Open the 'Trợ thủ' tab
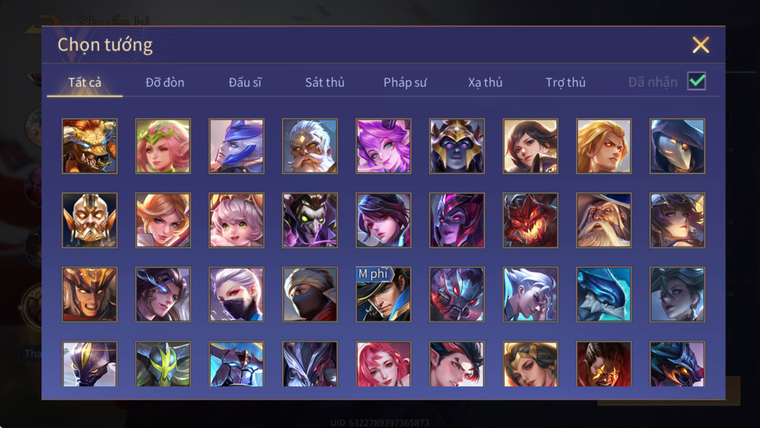 (565, 82)
